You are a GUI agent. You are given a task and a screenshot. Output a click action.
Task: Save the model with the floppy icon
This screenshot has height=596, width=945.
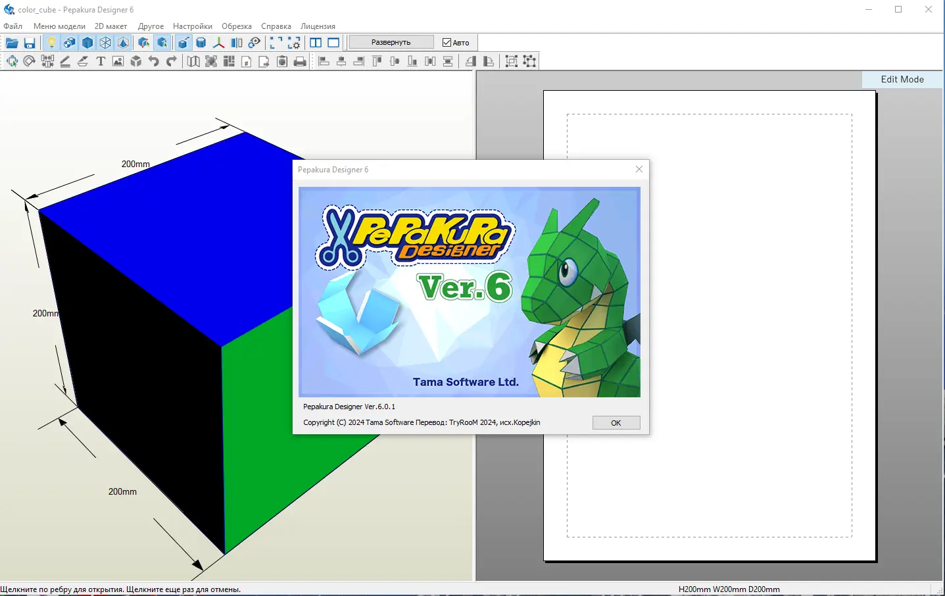(x=30, y=43)
